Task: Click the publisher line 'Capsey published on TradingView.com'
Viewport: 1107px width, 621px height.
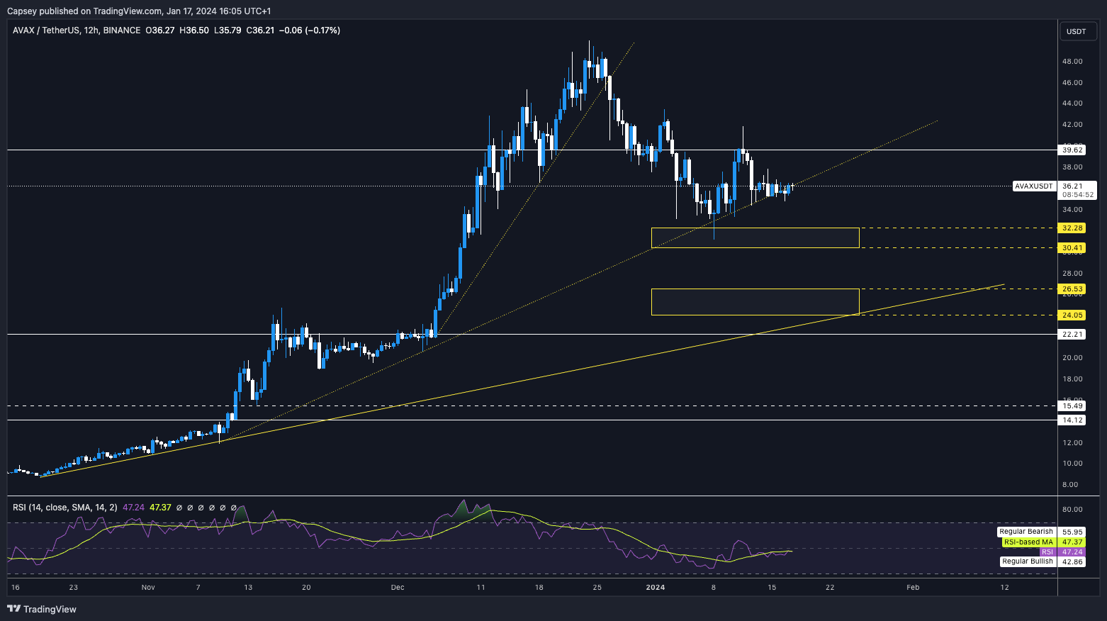Action: tap(84, 11)
